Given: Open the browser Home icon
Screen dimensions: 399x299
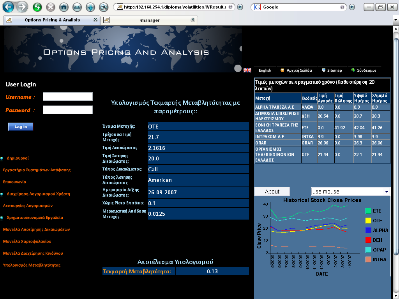Looking at the screenshot, I should coord(64,7).
